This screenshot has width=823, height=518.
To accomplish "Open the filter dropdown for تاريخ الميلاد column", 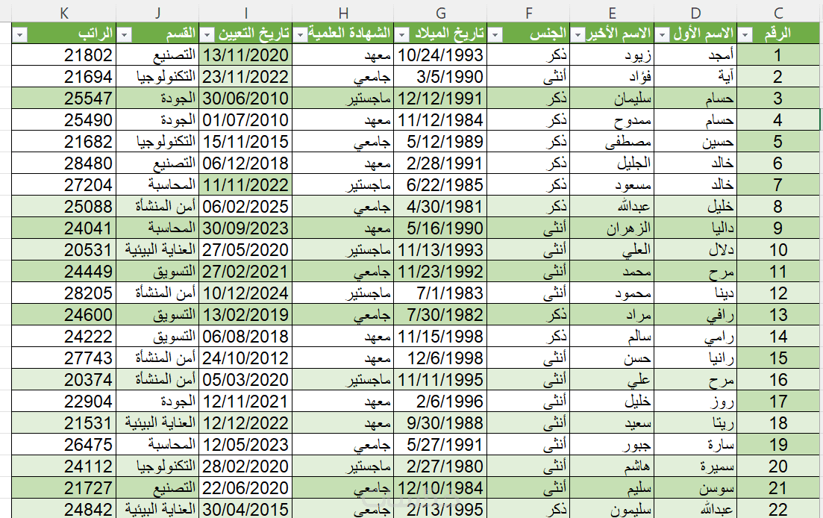I will 401,34.
